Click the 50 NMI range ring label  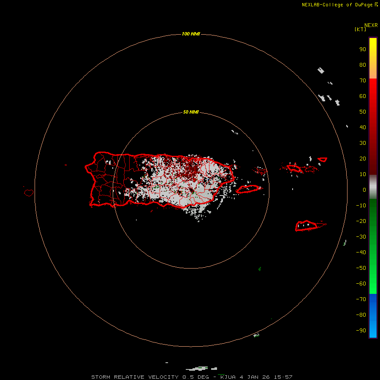click(191, 112)
